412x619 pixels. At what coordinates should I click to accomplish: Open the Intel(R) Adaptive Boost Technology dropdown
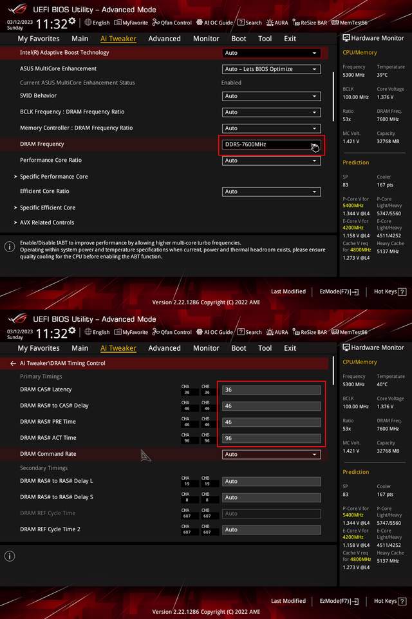[271, 53]
